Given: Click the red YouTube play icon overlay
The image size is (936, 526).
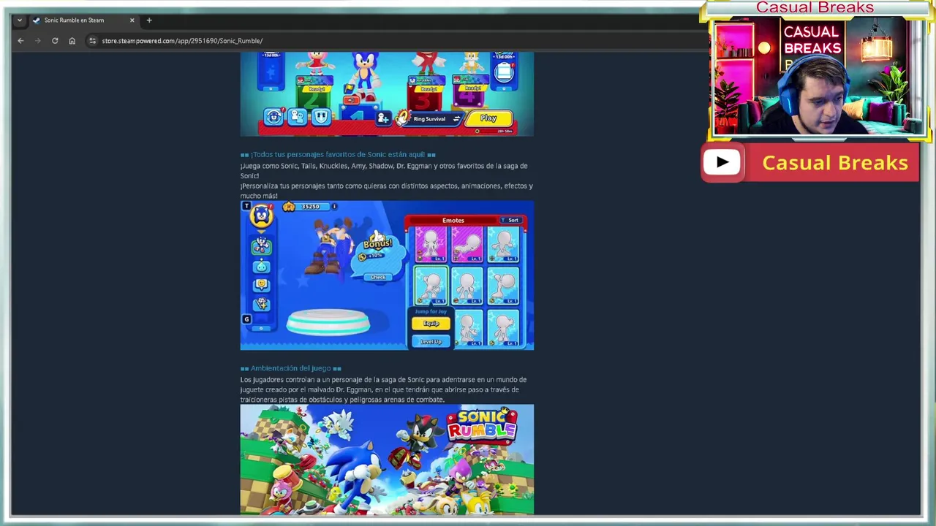Looking at the screenshot, I should pyautogui.click(x=722, y=162).
